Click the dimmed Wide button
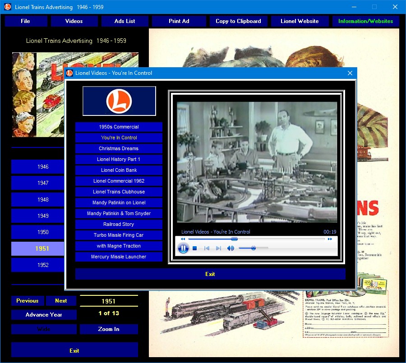 [x=44, y=329]
